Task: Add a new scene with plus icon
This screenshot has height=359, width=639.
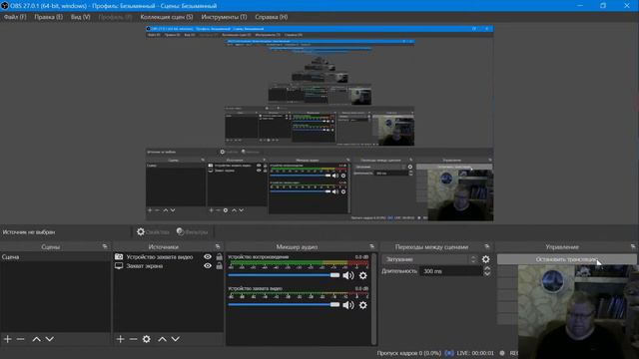Action: coord(7,339)
